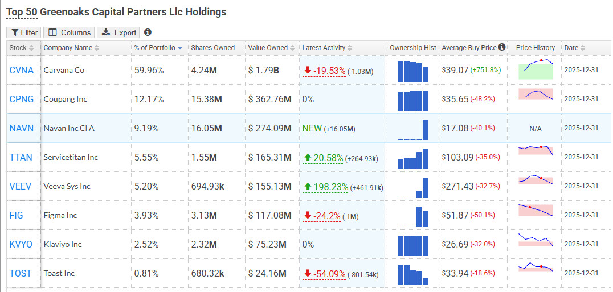Click the 15.38M shares owned cell
The image size is (613, 292).
coord(207,99)
